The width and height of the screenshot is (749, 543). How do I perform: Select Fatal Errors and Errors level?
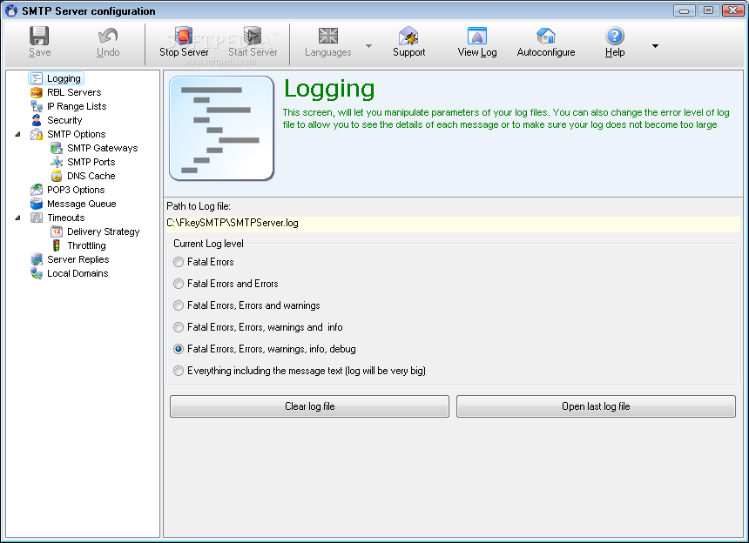tap(179, 284)
